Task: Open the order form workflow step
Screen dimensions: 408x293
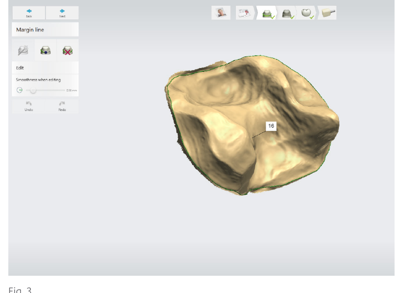Action: [x=244, y=13]
